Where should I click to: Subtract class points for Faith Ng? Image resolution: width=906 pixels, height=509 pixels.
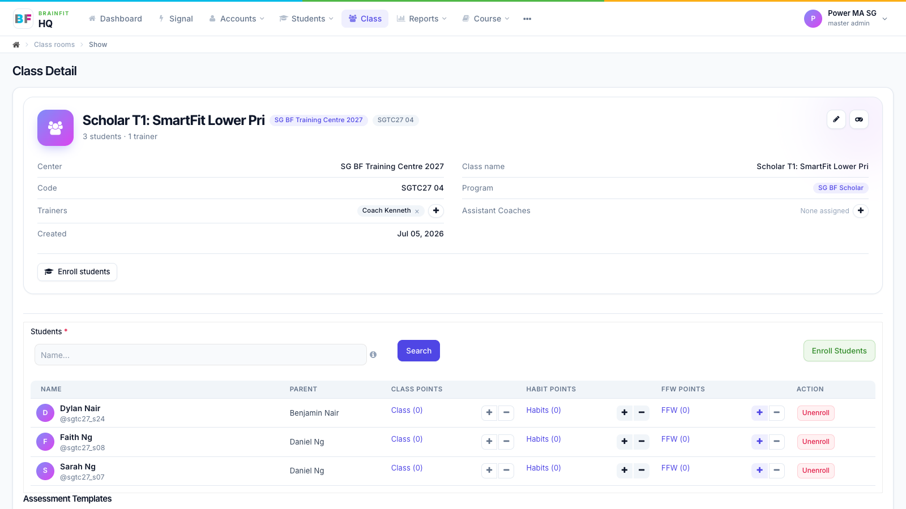click(x=506, y=442)
